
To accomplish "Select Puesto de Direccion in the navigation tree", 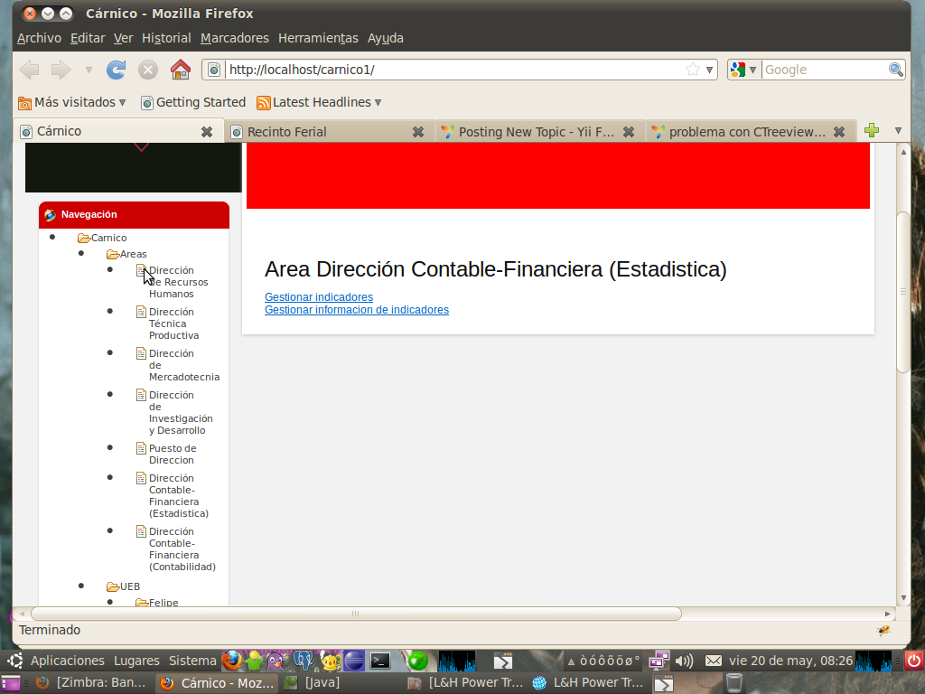I will coord(172,454).
